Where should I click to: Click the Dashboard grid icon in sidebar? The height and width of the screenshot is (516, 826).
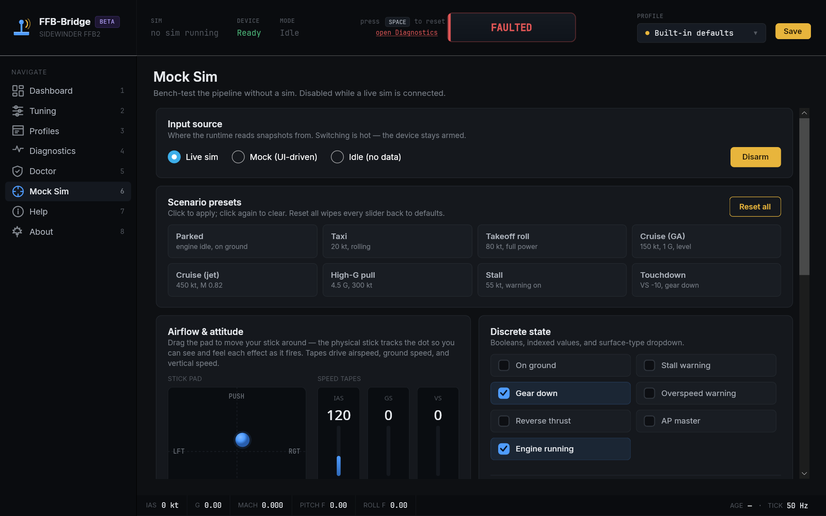[x=18, y=91]
